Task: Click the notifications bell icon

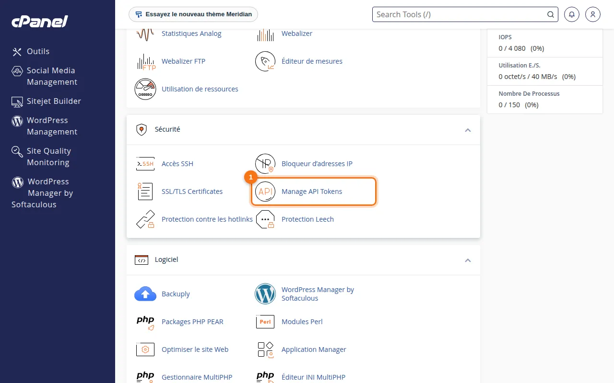Action: [x=572, y=14]
